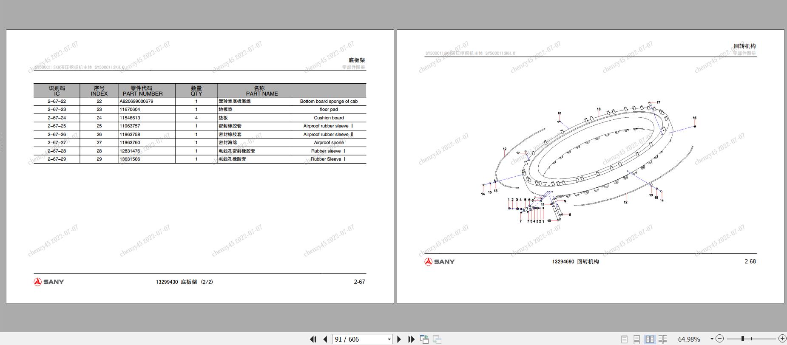The image size is (787, 345).
Task: Go to the previous page
Action: (325, 339)
